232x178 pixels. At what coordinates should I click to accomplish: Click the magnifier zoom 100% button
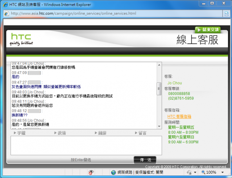tap(209, 172)
